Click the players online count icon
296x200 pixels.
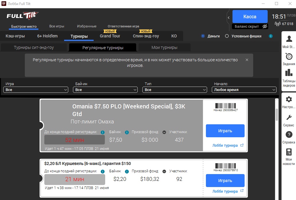tap(277, 24)
